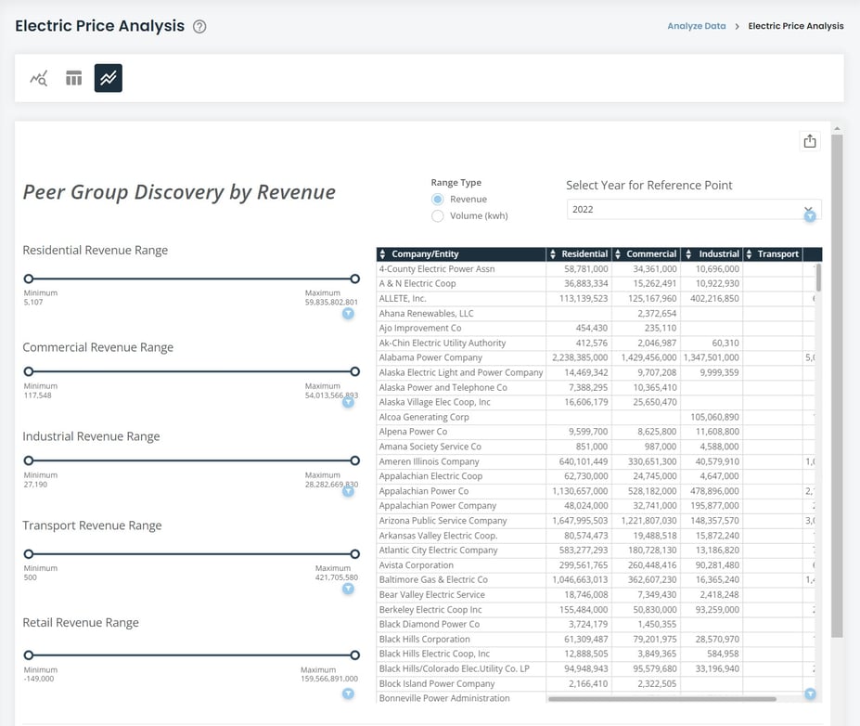Open the help icon beside Electric Price Analysis
This screenshot has width=860, height=726.
coord(199,26)
